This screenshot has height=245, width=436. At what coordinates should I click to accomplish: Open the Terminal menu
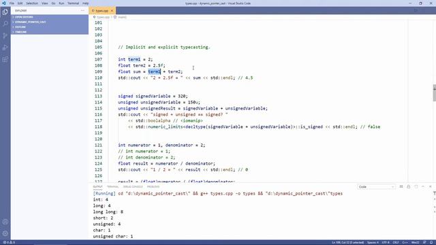(73, 3)
